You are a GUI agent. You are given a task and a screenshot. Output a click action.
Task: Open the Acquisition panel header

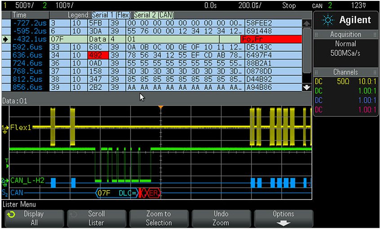pyautogui.click(x=346, y=35)
